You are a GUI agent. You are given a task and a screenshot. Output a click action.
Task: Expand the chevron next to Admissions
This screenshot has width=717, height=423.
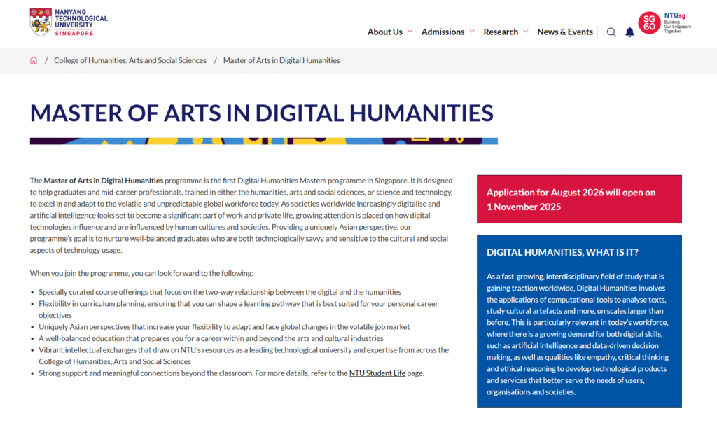(472, 32)
